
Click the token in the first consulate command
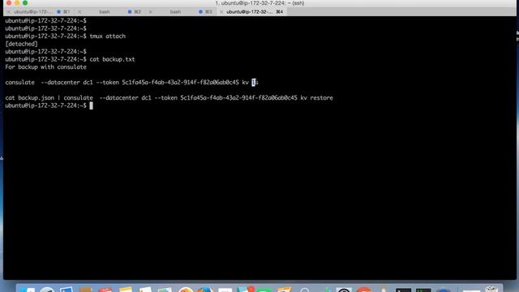point(180,83)
